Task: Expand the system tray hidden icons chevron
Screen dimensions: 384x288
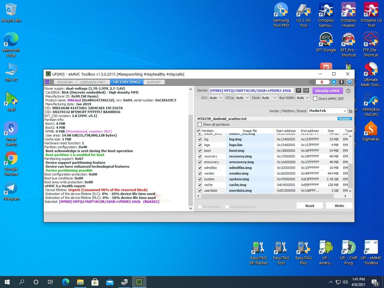Action: coord(331,282)
